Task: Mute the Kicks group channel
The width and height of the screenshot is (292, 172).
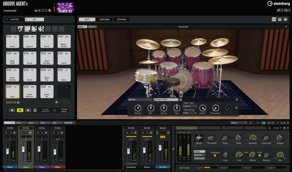Action: (6, 133)
